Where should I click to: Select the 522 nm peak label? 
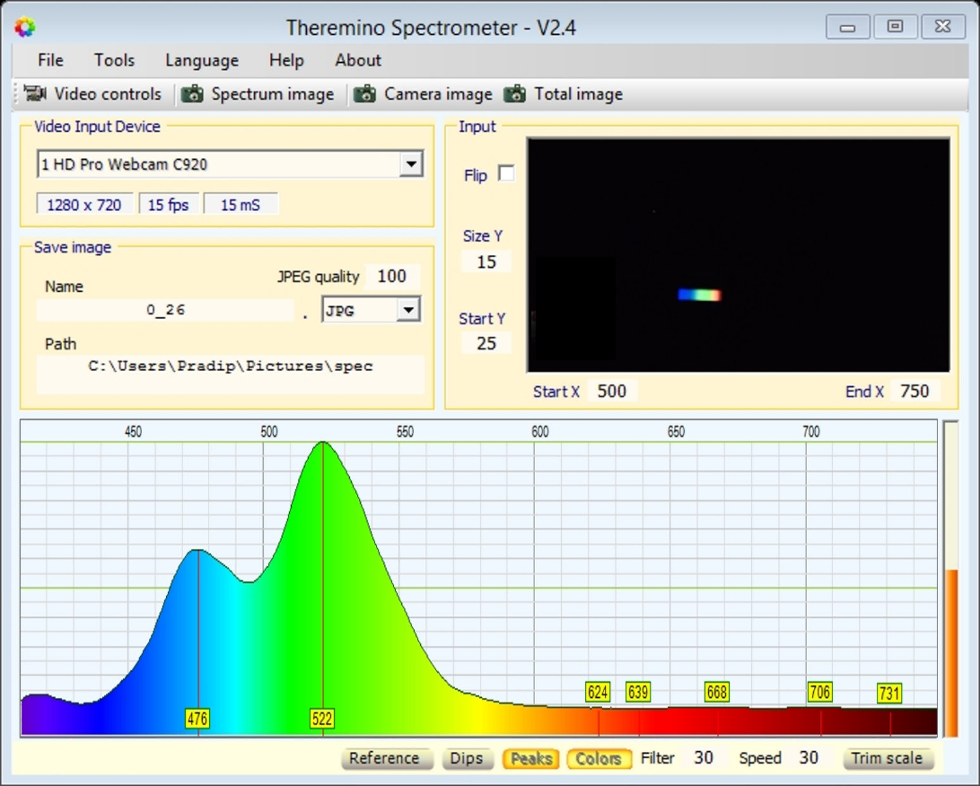coord(322,719)
